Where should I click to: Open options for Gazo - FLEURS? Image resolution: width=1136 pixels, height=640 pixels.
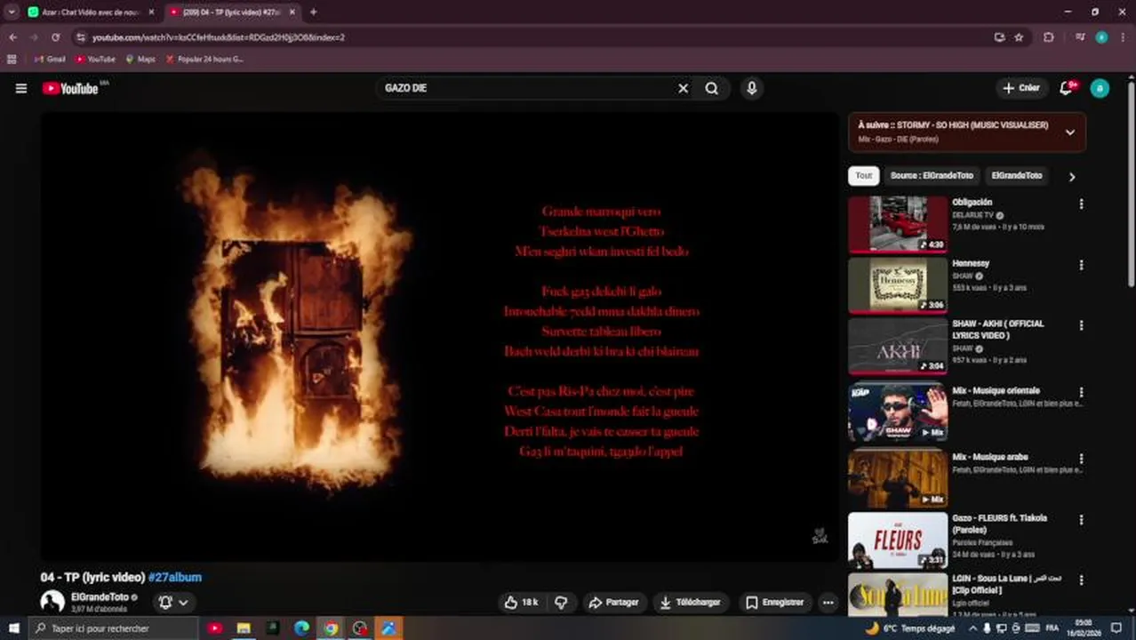click(1081, 519)
